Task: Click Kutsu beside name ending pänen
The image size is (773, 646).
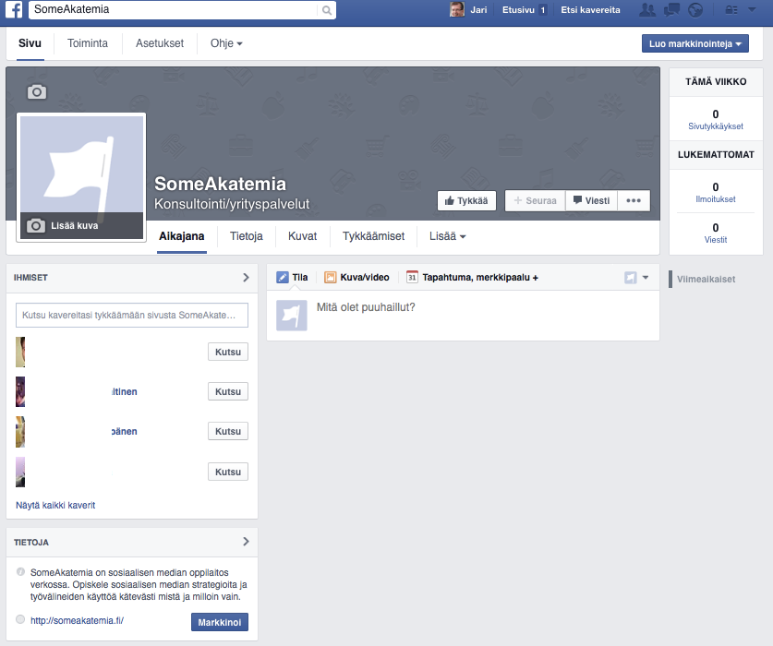Action: [x=228, y=431]
